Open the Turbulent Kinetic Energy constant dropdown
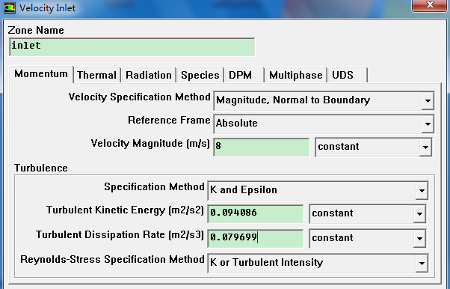The height and width of the screenshot is (289, 450). (x=368, y=213)
